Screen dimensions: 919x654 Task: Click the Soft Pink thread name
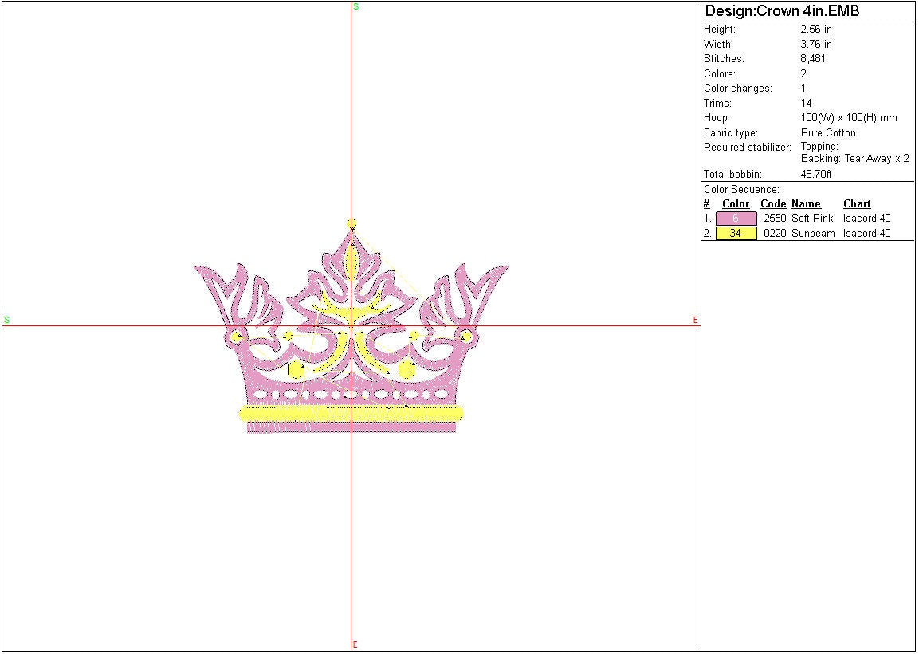tap(812, 219)
